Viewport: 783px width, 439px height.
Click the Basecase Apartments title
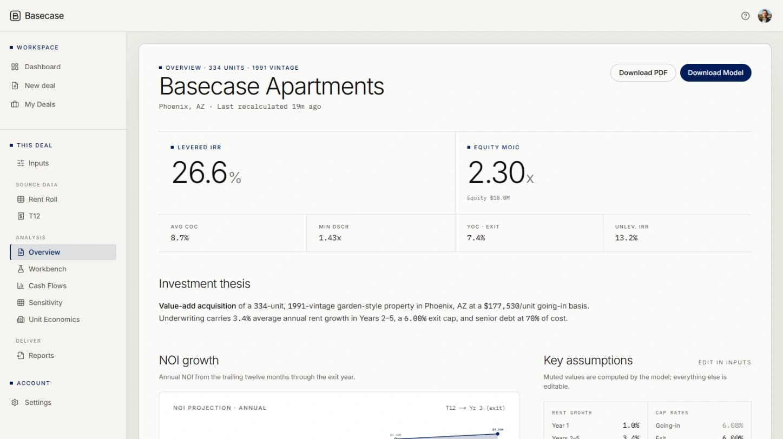pos(272,87)
